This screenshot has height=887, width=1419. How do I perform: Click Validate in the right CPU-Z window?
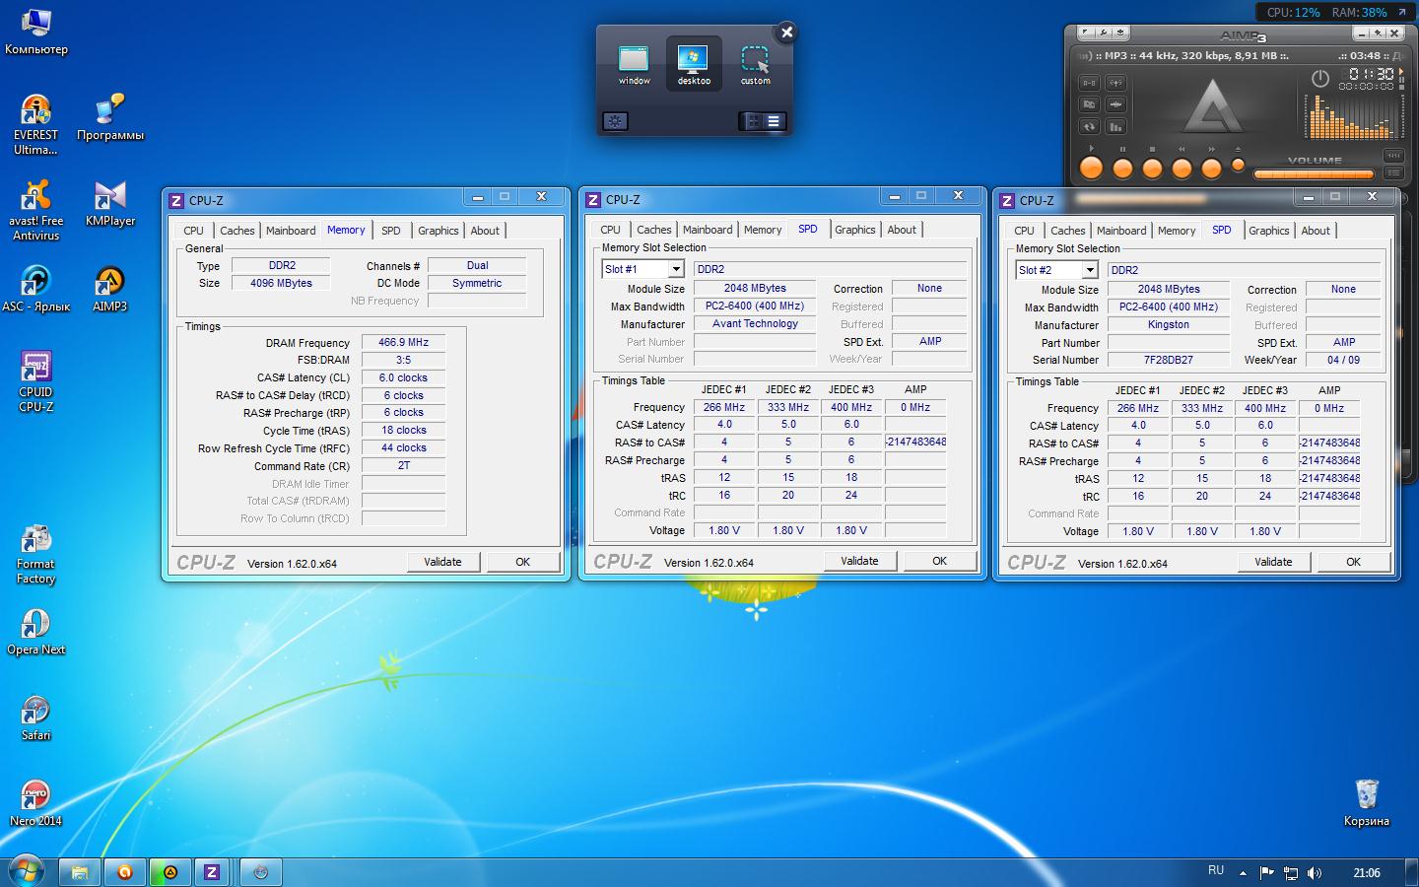[1273, 562]
